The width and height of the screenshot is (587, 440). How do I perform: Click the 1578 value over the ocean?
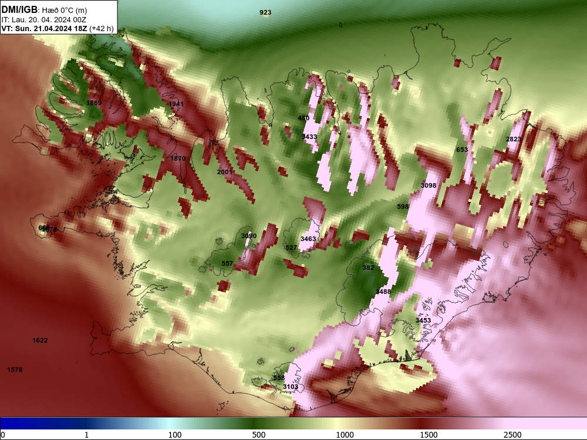click(15, 369)
